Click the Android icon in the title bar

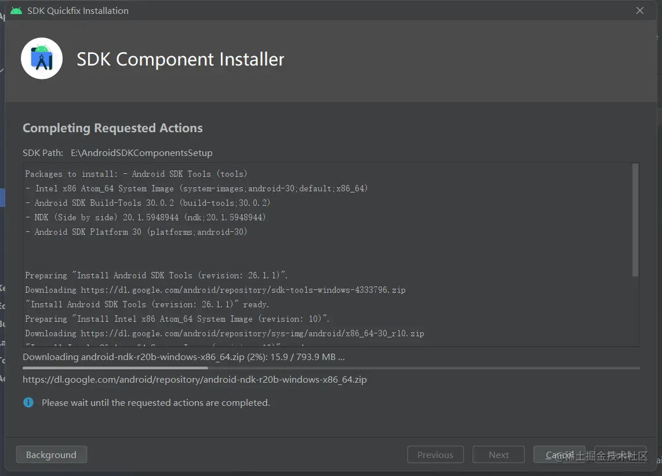coord(16,10)
